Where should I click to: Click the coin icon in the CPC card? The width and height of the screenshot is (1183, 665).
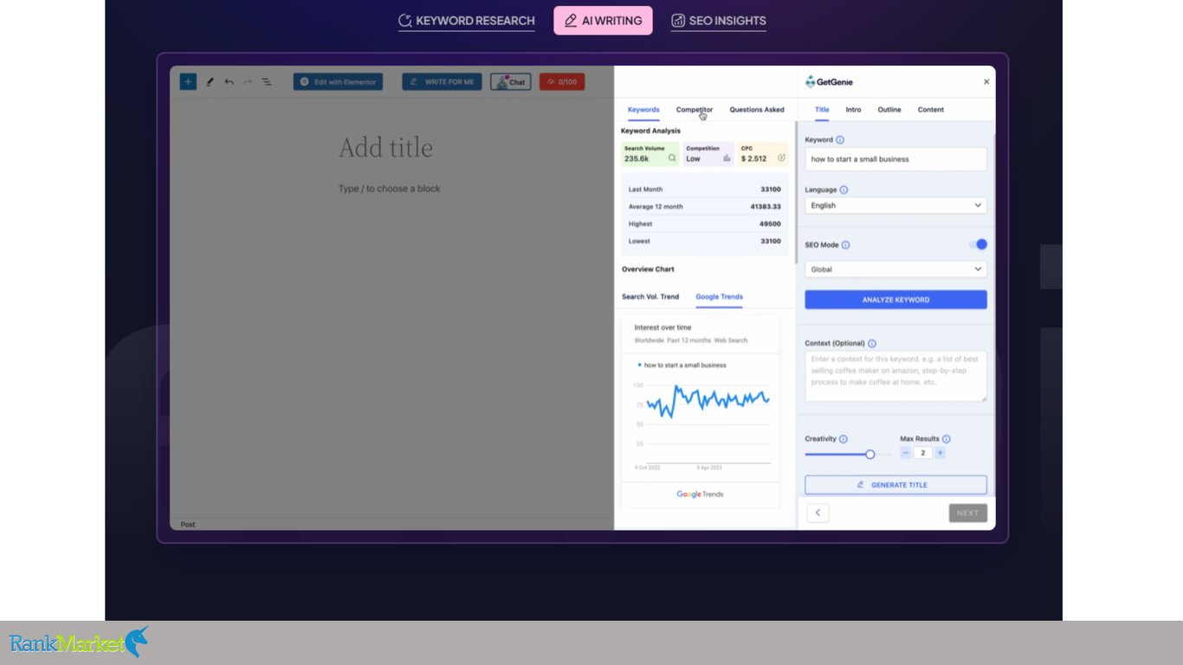(781, 158)
